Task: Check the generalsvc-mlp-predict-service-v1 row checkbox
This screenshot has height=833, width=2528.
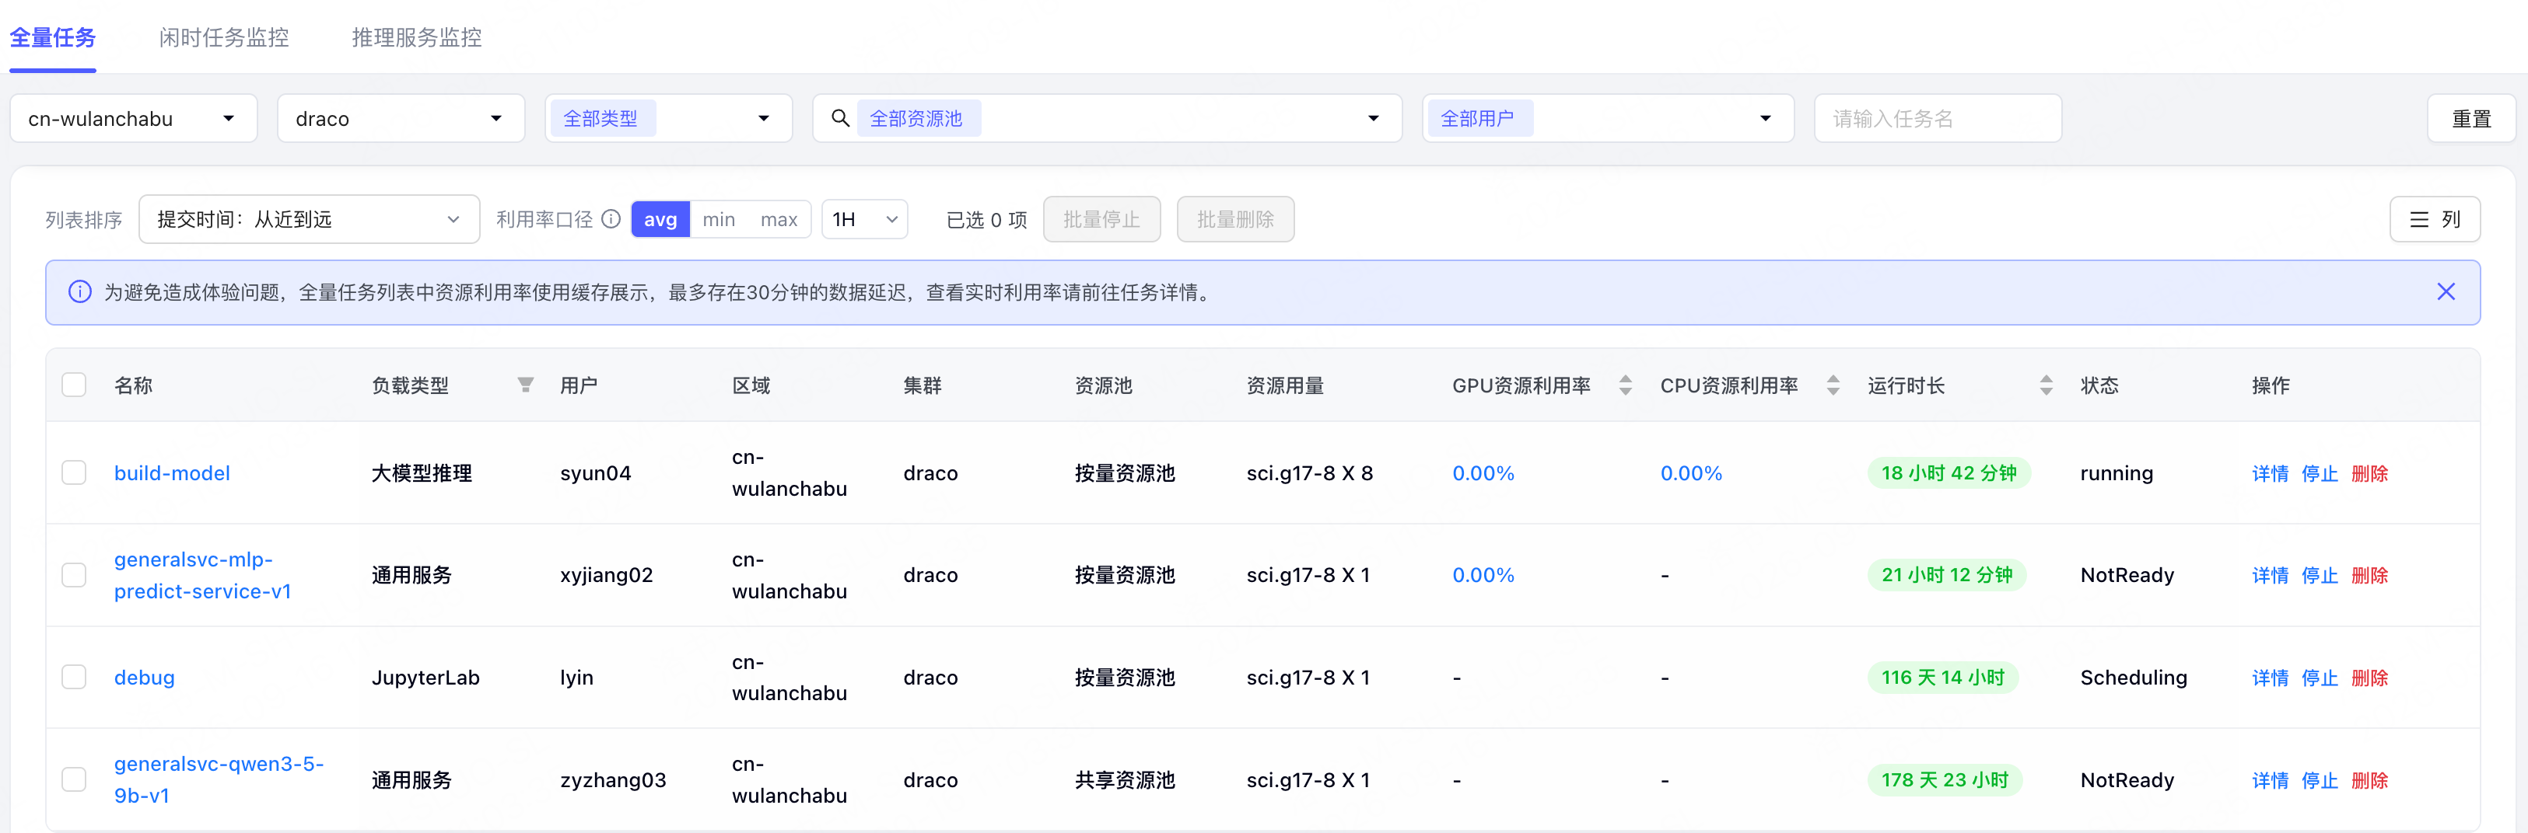Action: pos(74,574)
